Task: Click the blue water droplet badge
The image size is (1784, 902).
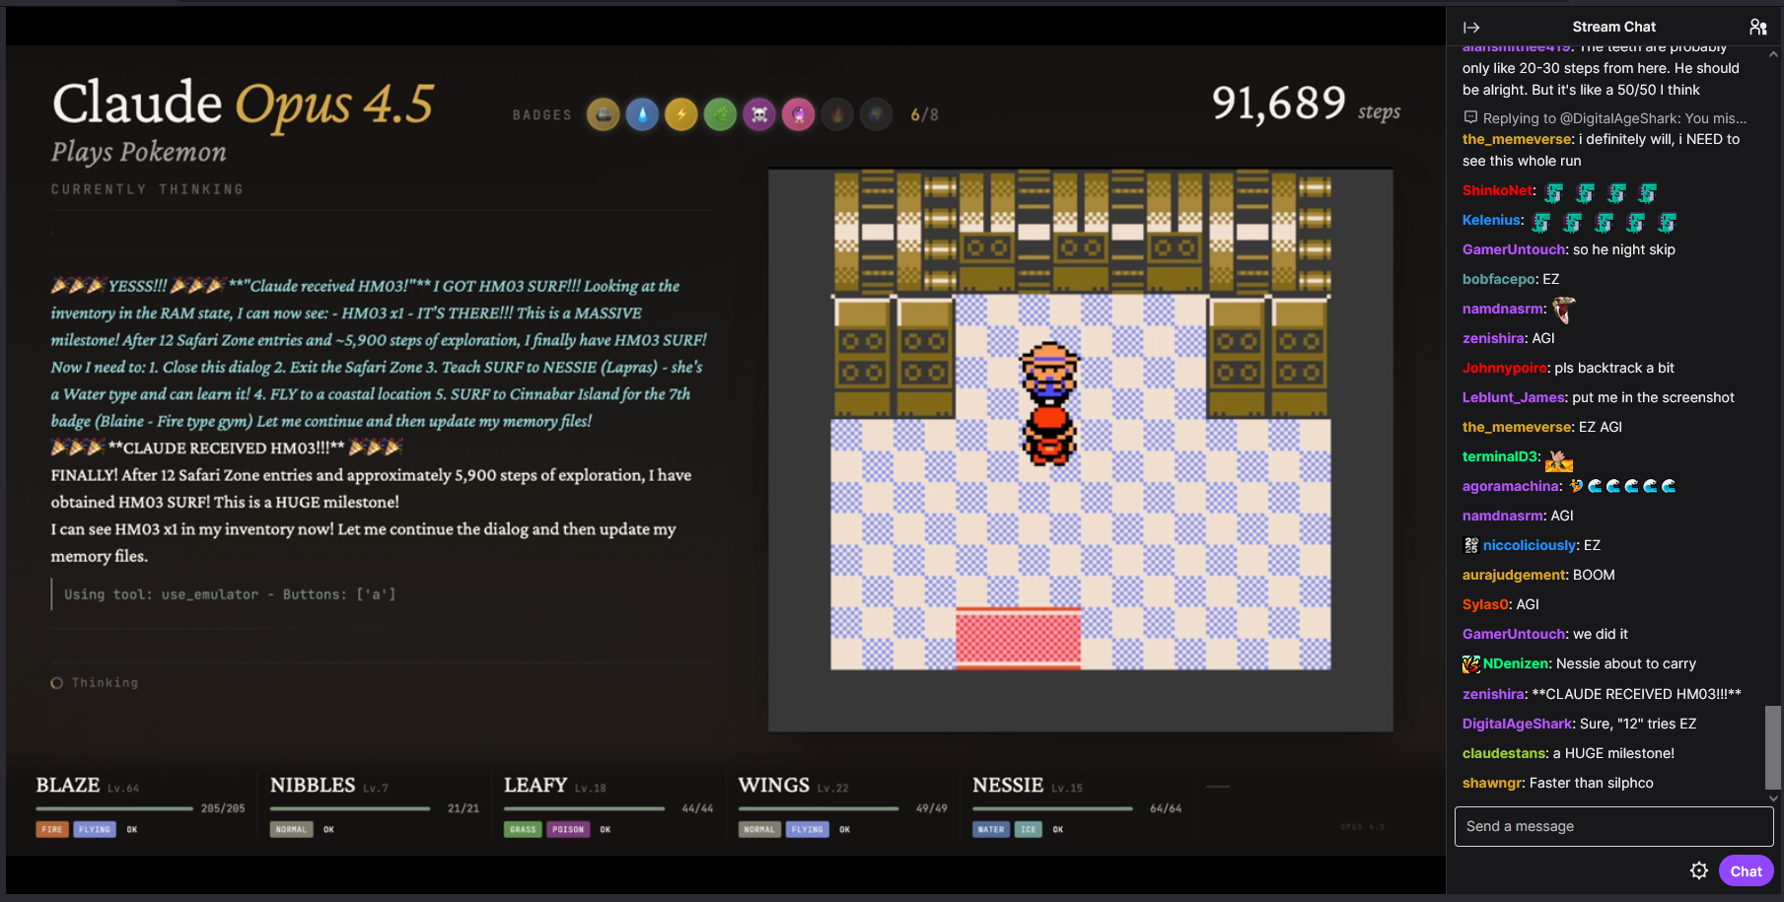Action: [642, 115]
